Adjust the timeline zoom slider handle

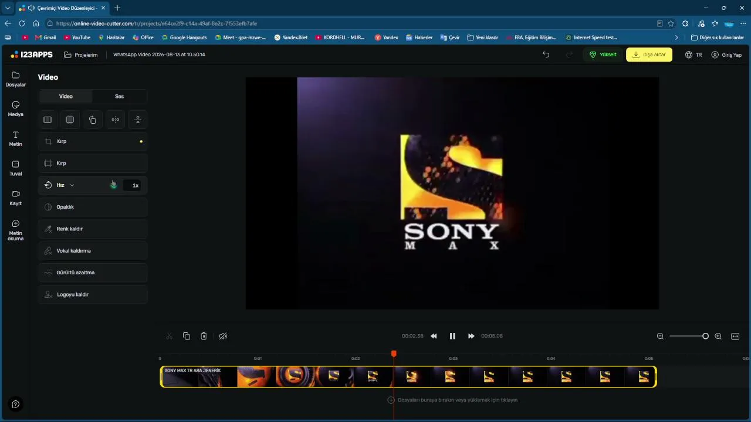click(705, 336)
